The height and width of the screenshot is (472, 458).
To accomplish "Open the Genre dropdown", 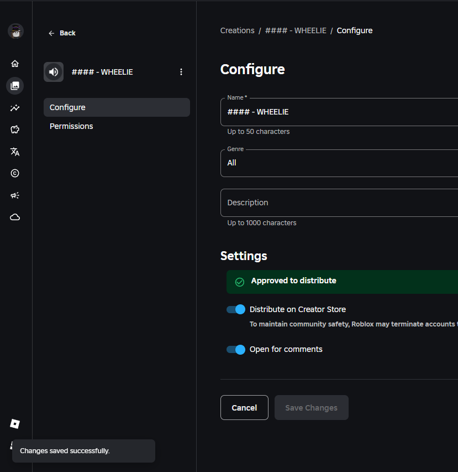I will [339, 163].
